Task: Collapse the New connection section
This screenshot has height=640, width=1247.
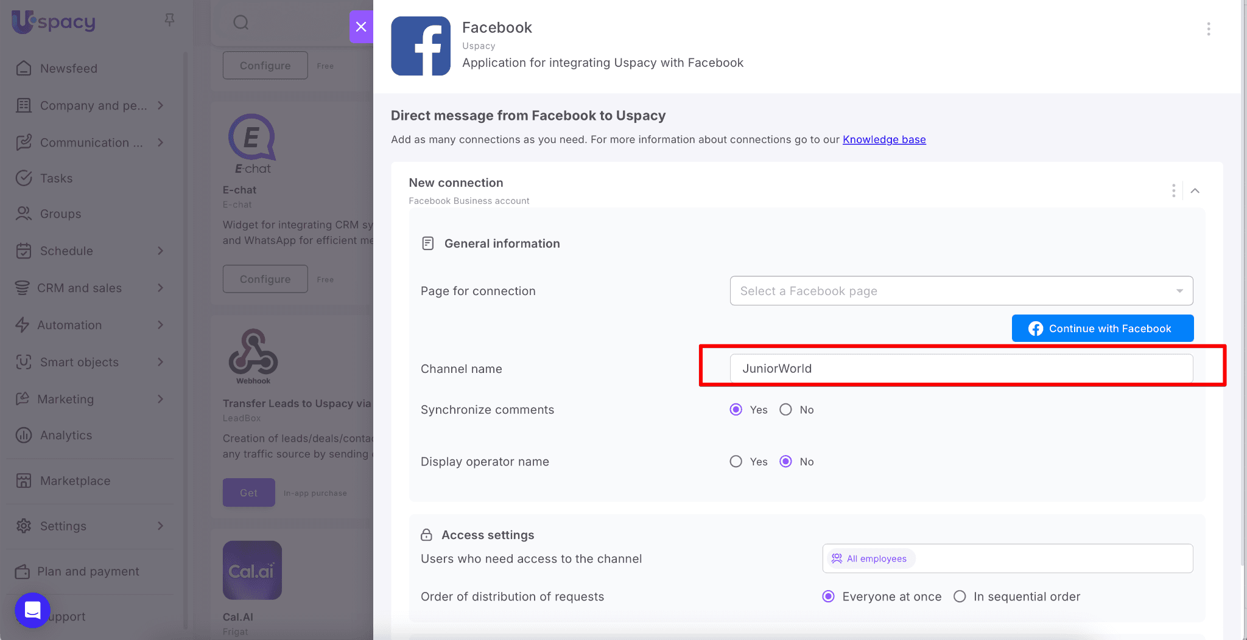Action: click(x=1195, y=191)
